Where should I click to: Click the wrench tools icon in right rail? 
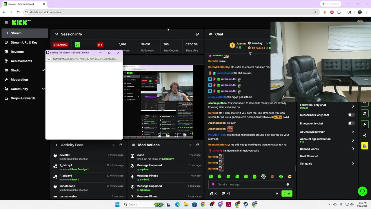click(365, 124)
